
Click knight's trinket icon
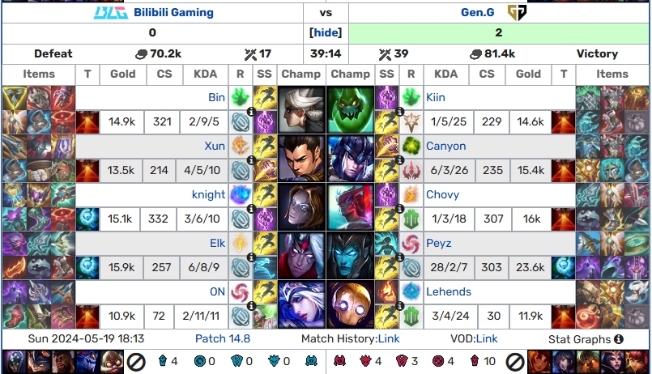(x=87, y=219)
